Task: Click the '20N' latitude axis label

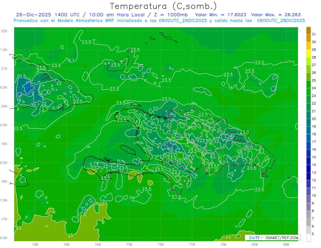Action: click(4, 106)
